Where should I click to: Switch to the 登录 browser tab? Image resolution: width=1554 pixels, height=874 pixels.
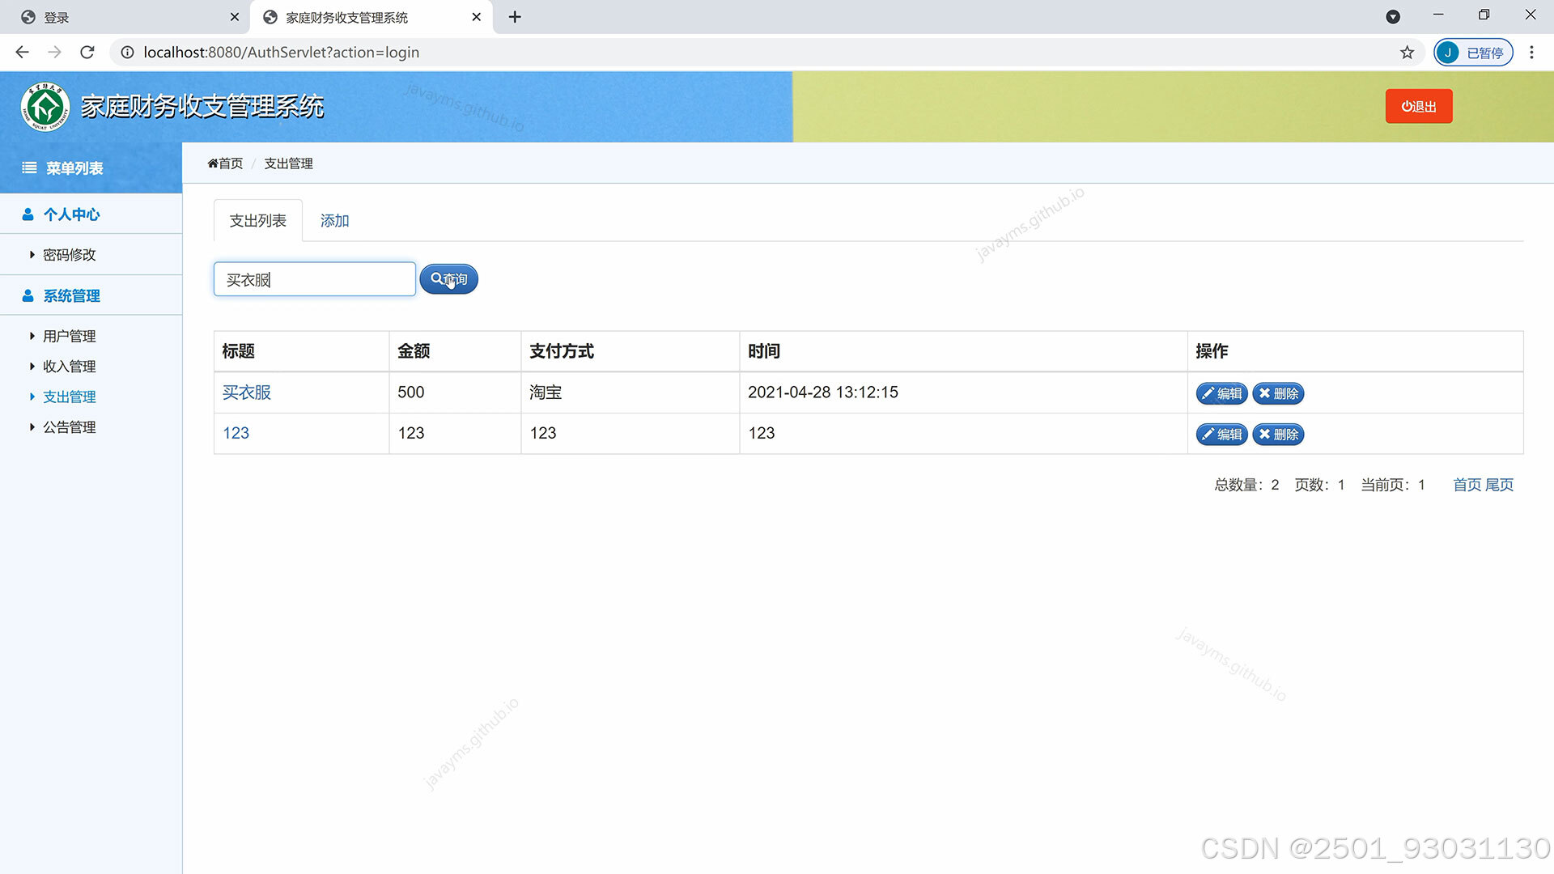[125, 17]
